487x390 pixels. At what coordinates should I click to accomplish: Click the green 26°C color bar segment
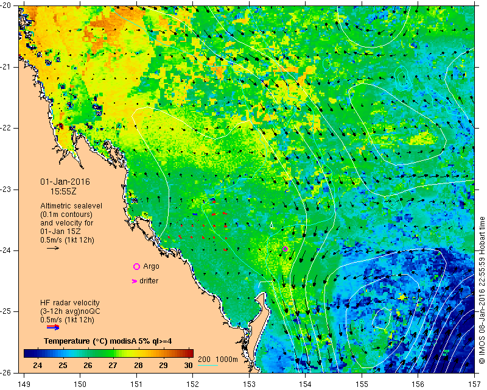point(88,353)
